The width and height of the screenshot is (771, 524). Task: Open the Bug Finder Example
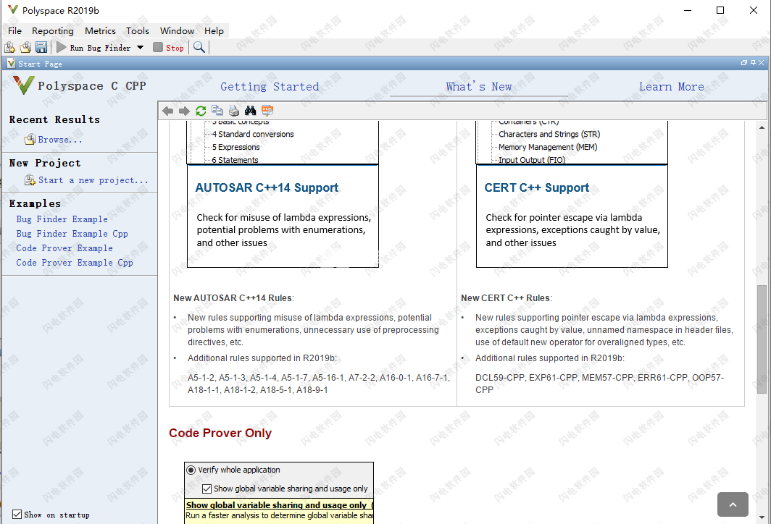coord(62,219)
